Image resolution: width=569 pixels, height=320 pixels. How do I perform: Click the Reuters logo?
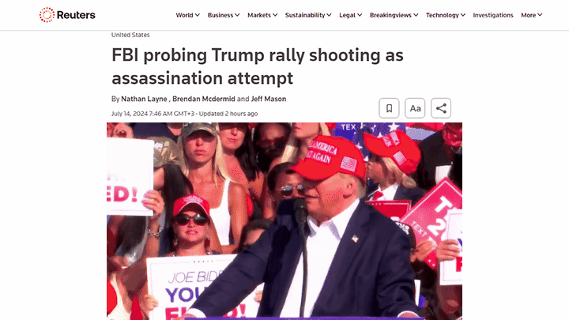click(67, 15)
